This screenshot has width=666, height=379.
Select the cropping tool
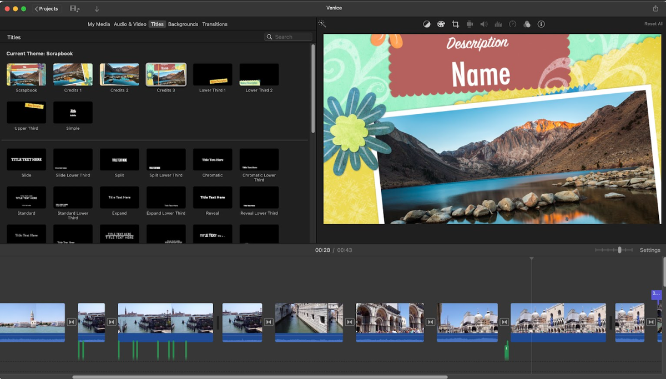456,24
